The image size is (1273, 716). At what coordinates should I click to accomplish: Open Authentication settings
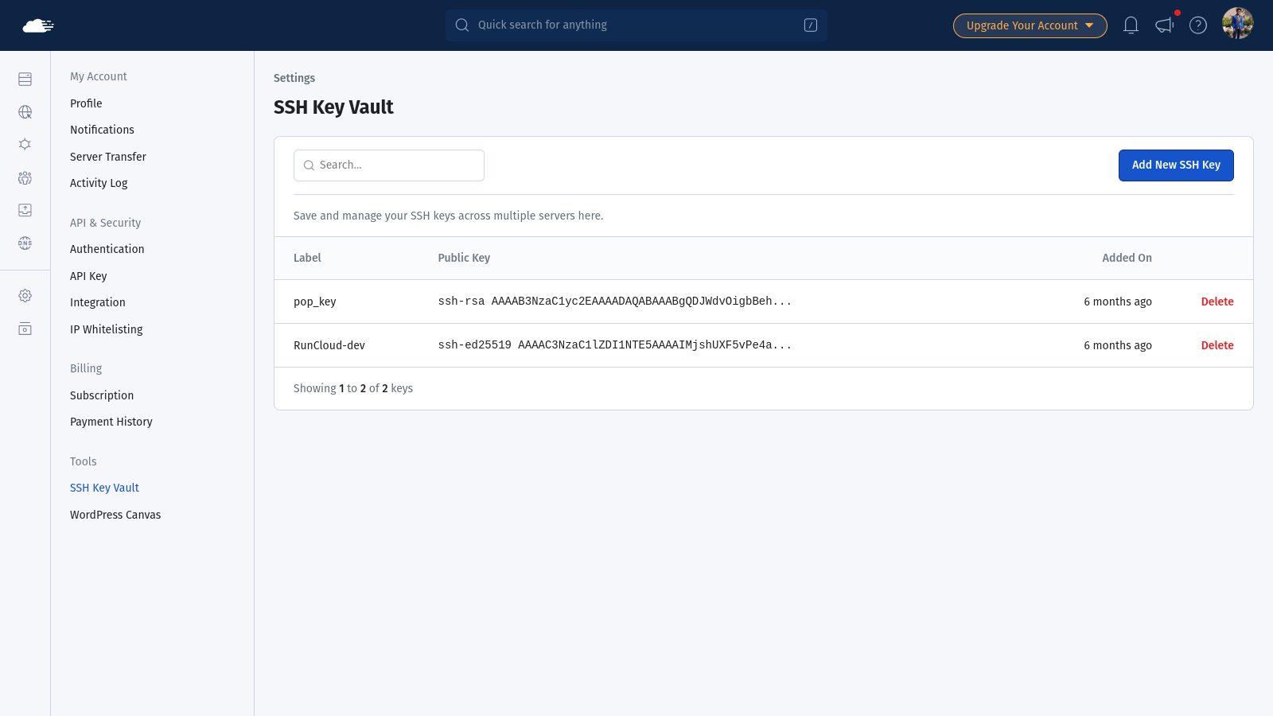107,249
